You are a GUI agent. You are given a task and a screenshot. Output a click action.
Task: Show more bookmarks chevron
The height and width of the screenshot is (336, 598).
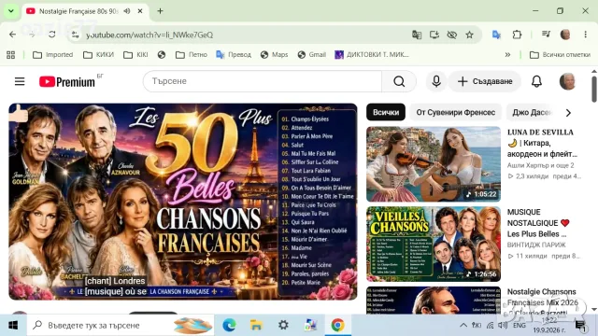click(x=507, y=55)
